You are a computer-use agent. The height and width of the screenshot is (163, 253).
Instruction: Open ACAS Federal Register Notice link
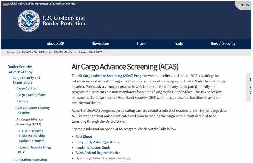(x=98, y=153)
